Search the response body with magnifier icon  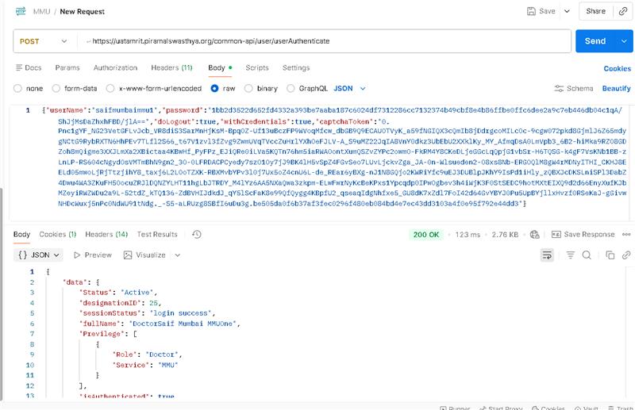587,255
